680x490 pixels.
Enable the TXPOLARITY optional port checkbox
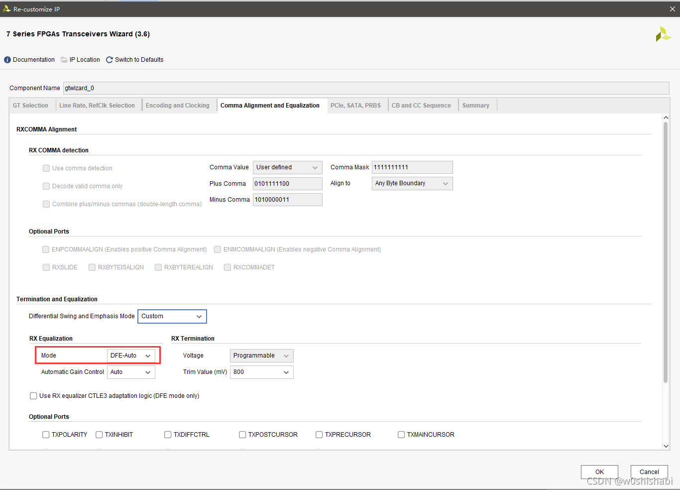click(46, 435)
